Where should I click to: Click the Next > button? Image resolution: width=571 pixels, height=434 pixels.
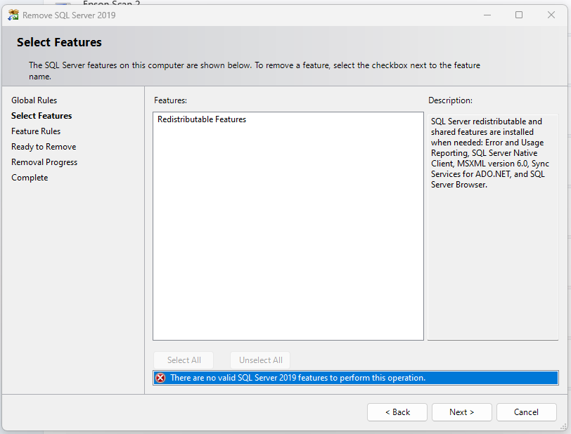click(x=461, y=412)
